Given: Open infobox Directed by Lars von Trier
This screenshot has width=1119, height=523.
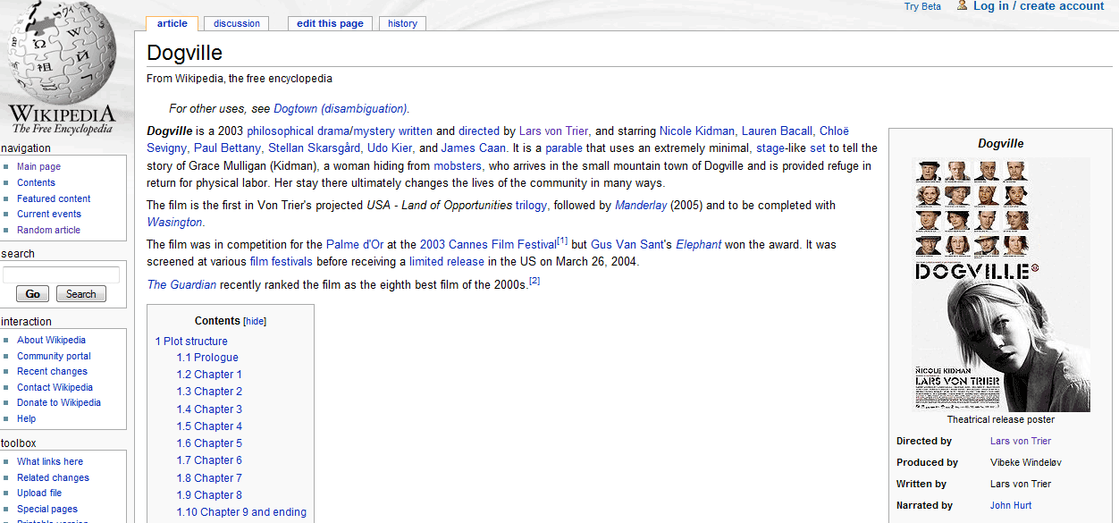Looking at the screenshot, I should tap(1021, 441).
